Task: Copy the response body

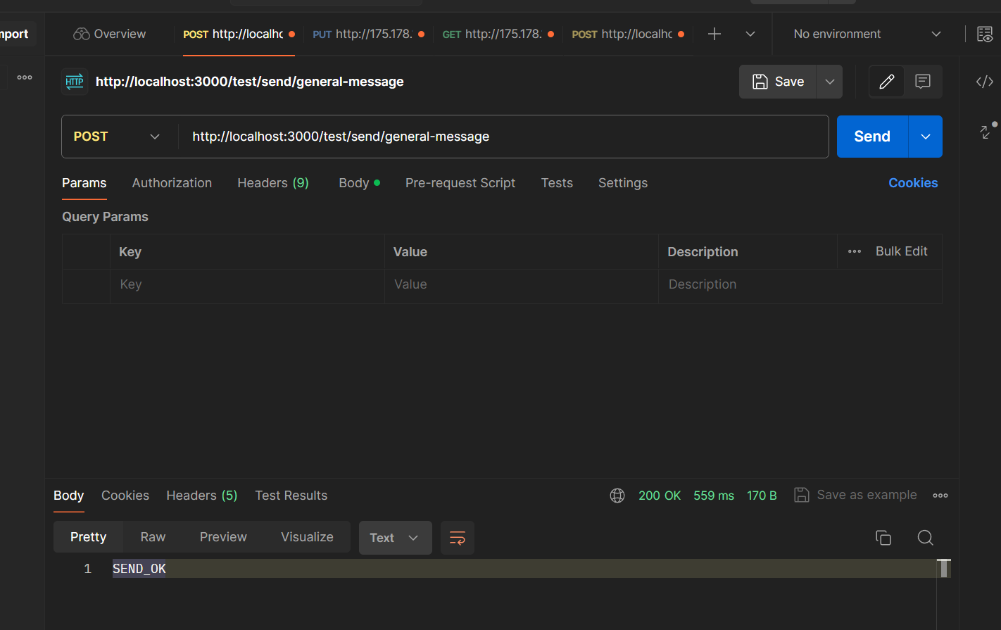Action: (x=883, y=537)
